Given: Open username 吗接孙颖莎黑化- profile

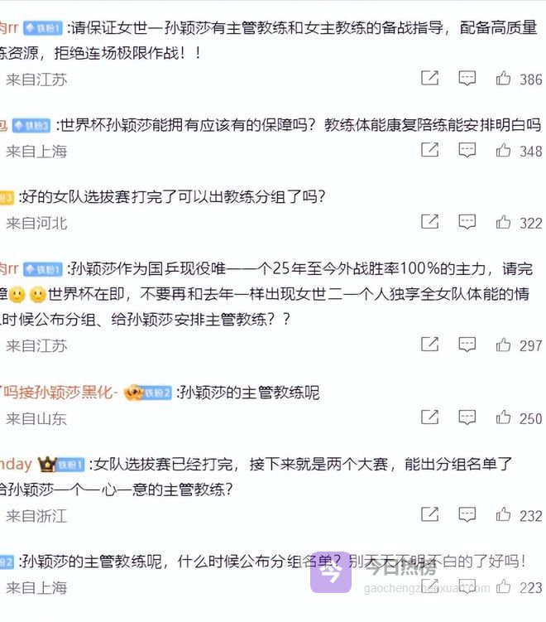Looking at the screenshot, I should [x=60, y=393].
